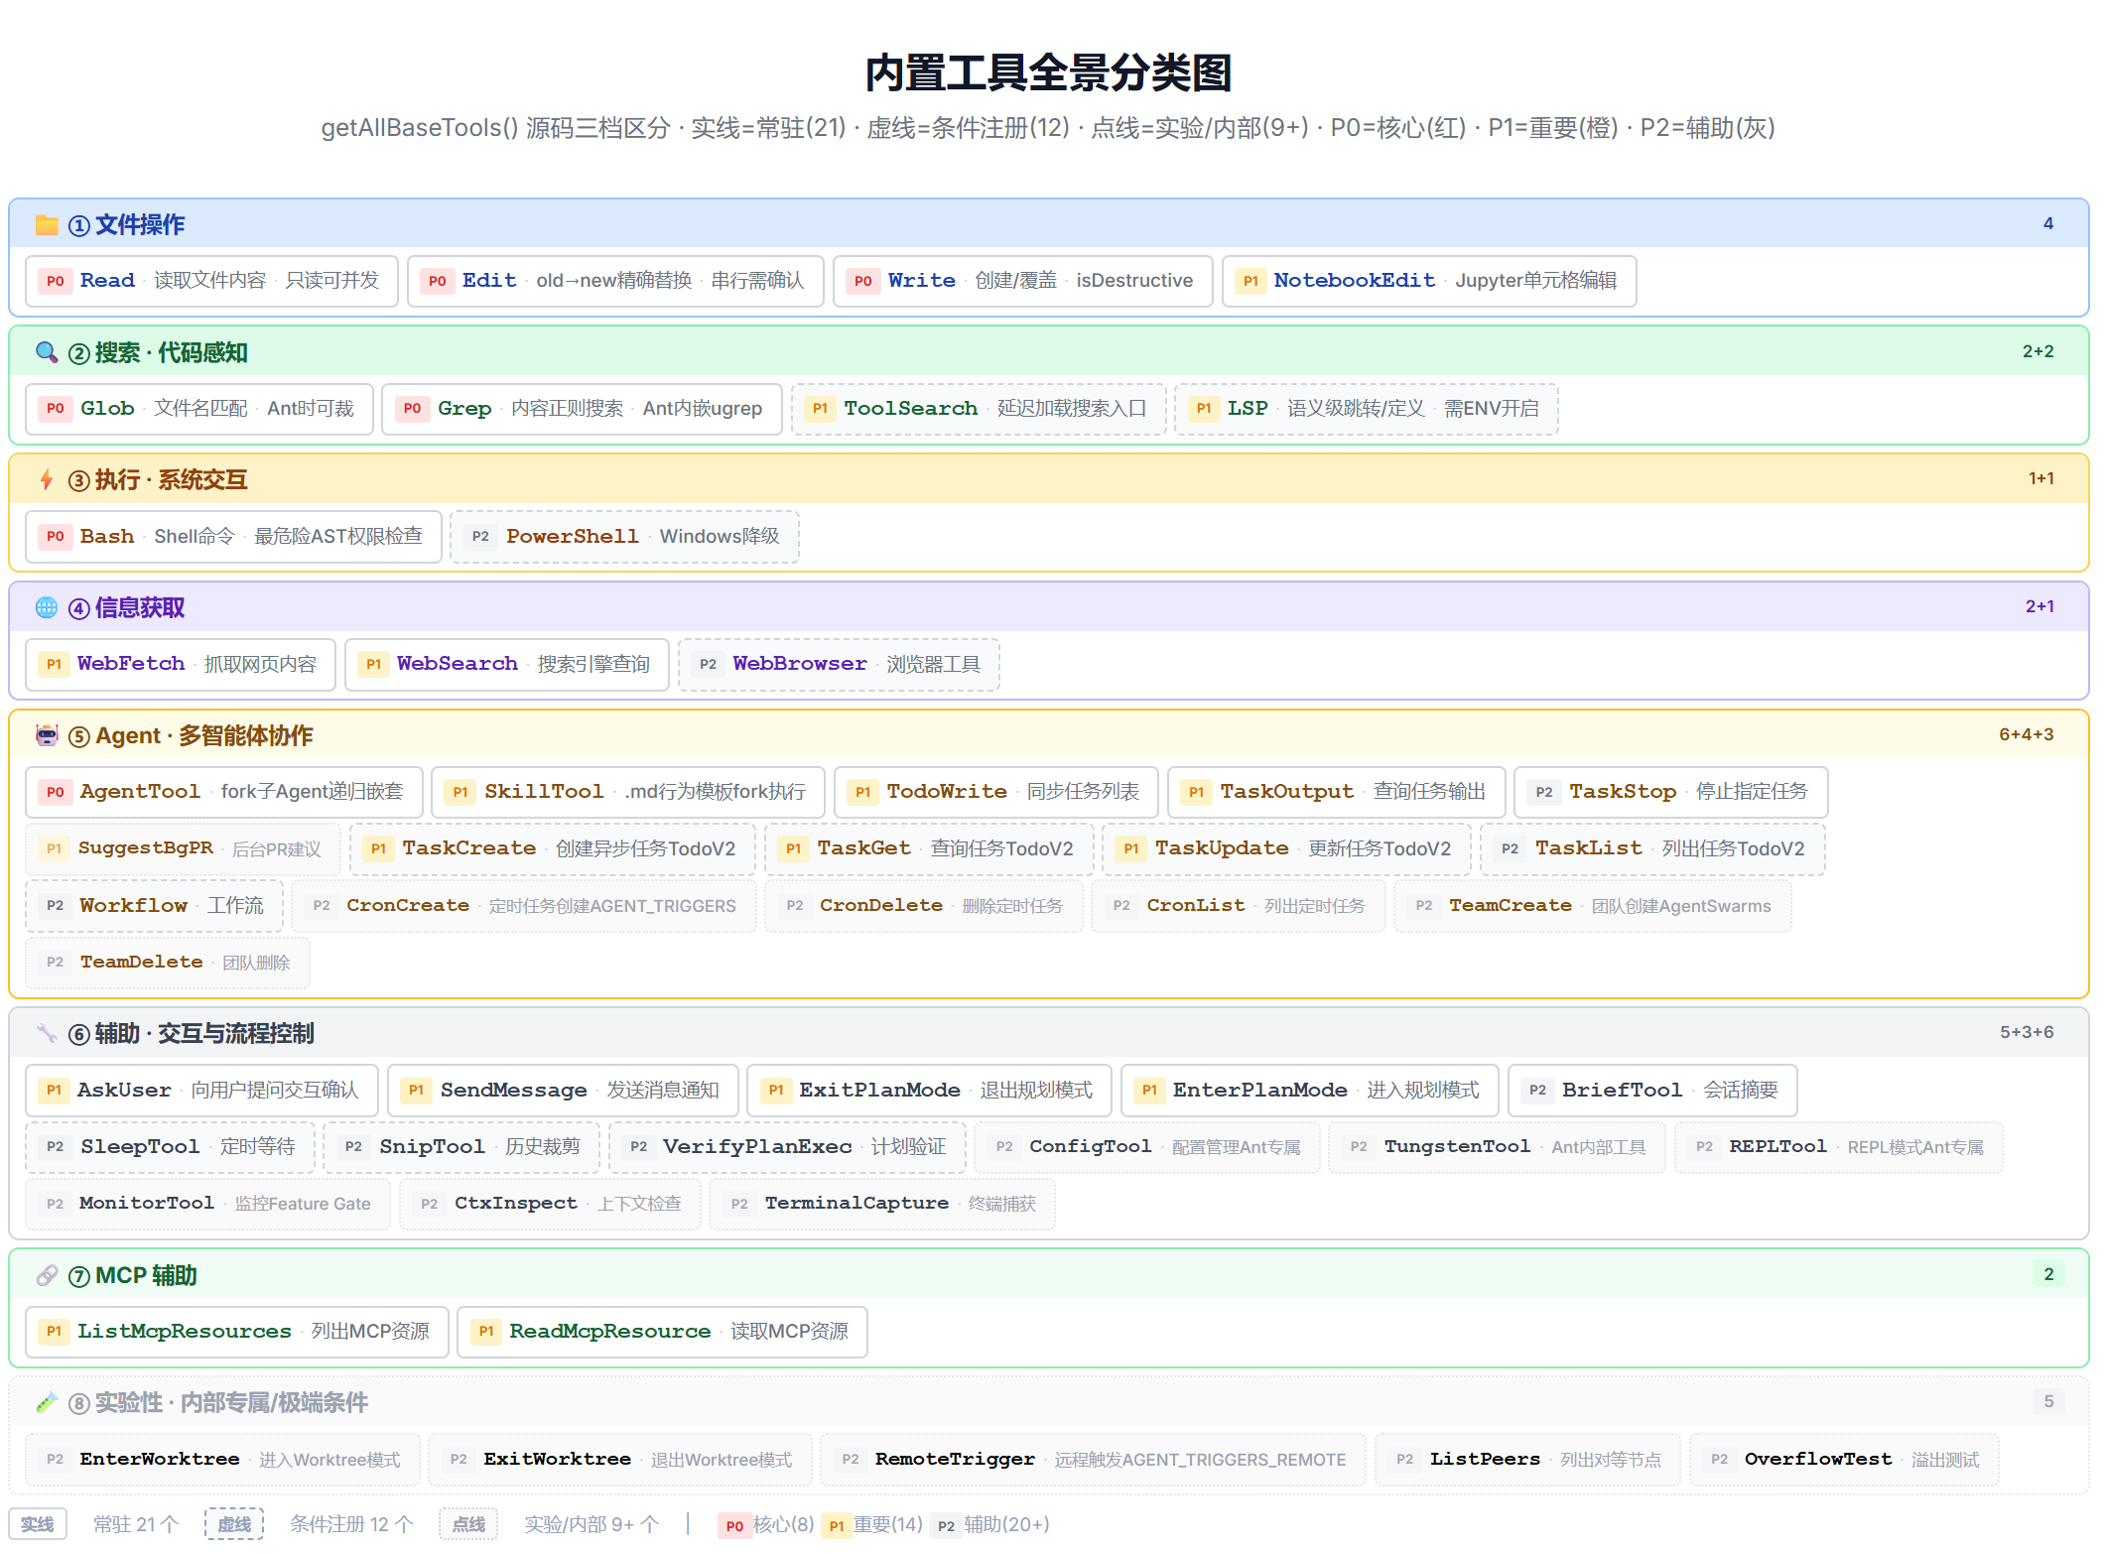
Task: Click the count badge 2 in MCP 辅助 header
Action: coord(2047,1274)
